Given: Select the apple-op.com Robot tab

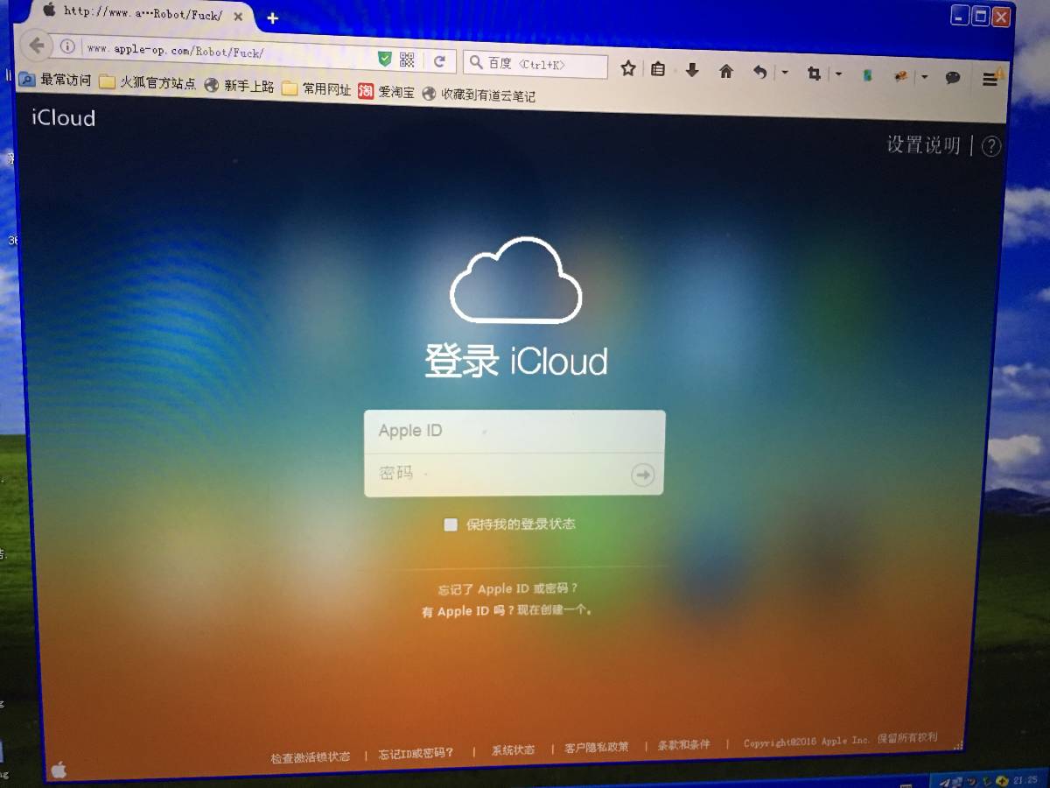Looking at the screenshot, I should click(143, 14).
